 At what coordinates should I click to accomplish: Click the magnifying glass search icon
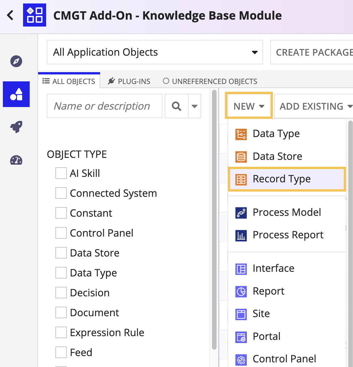176,106
